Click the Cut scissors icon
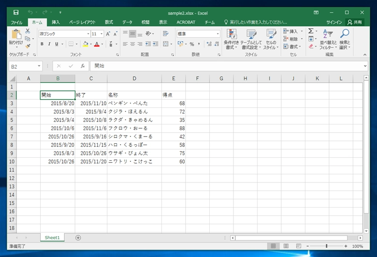Image resolution: width=377 pixels, height=257 pixels. tap(28, 31)
